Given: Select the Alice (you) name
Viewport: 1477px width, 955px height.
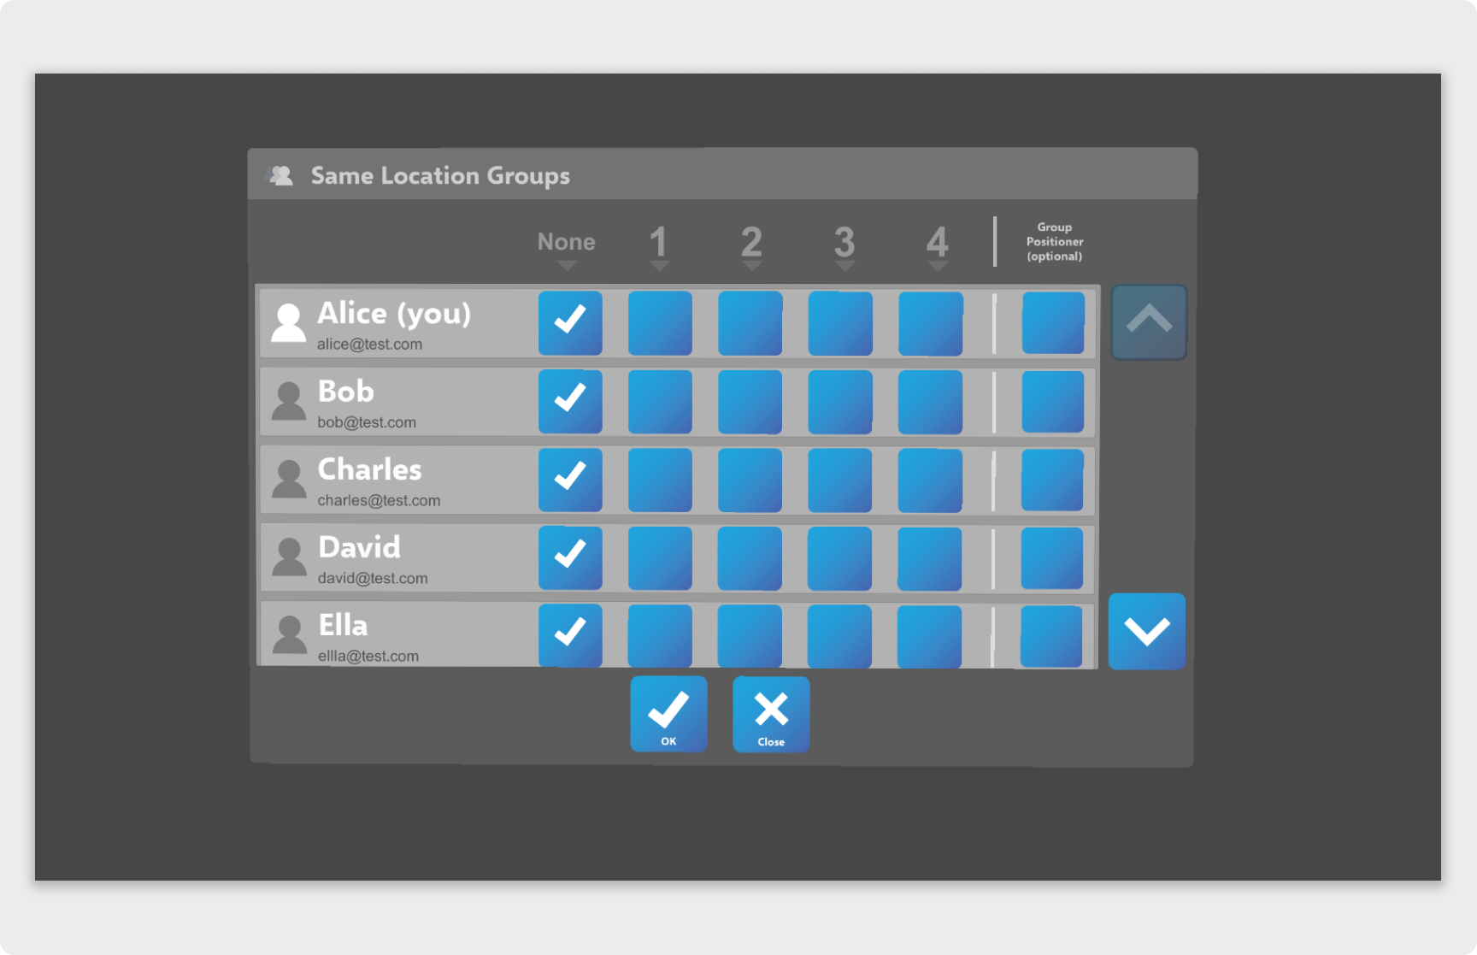Looking at the screenshot, I should (x=394, y=314).
